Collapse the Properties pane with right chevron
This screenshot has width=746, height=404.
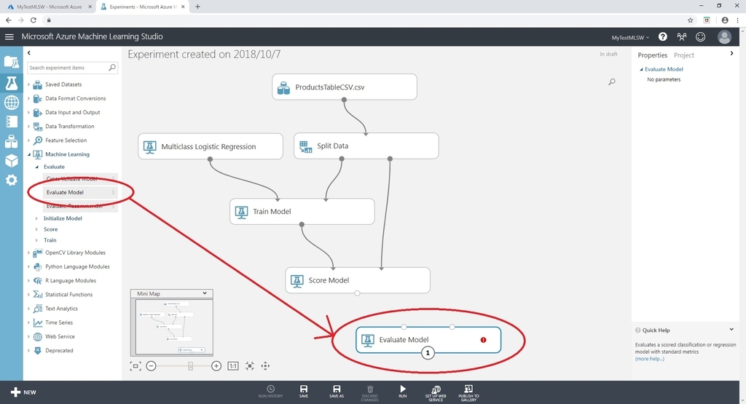click(x=731, y=54)
